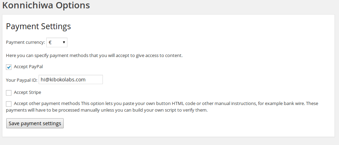Click the Payment currency label

25,42
